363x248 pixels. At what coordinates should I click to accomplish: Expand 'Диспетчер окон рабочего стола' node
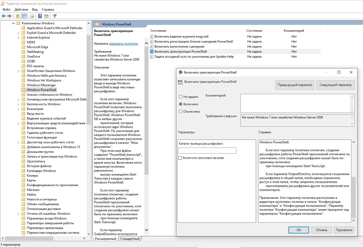[18, 143]
